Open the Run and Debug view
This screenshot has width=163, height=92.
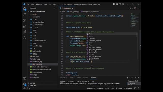[x=24, y=26]
